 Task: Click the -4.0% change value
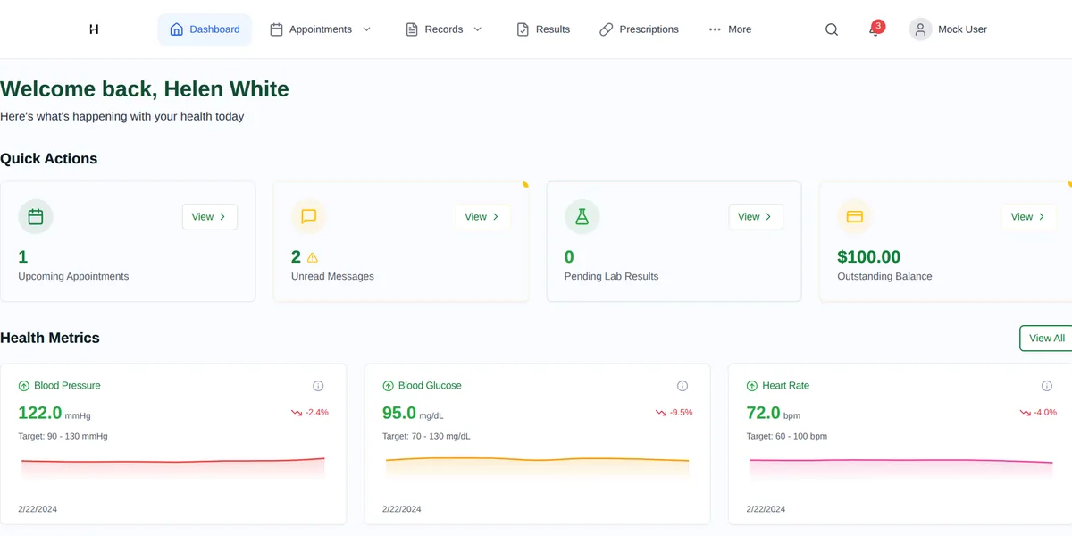coord(1045,413)
